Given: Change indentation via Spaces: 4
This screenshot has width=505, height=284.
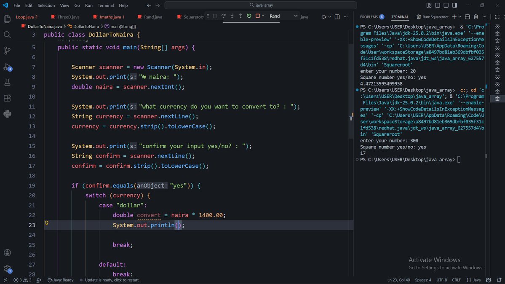Looking at the screenshot, I should (x=423, y=280).
